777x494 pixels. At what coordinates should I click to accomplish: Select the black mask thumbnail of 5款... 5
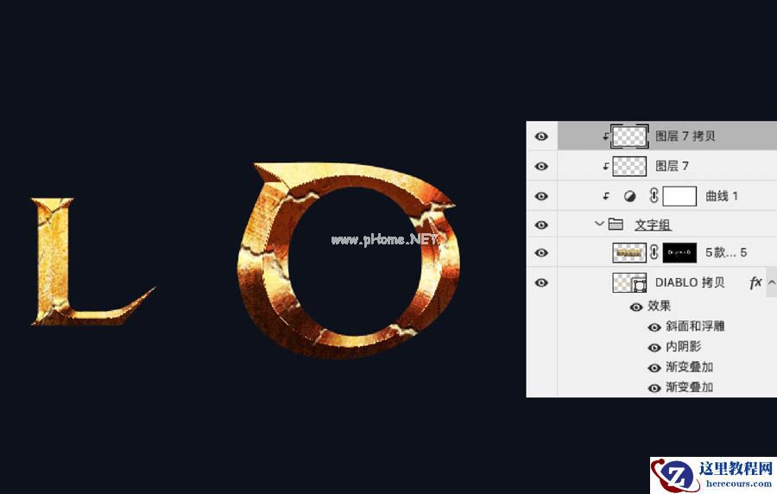679,253
